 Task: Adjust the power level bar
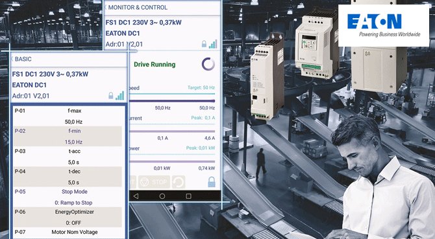tap(172, 161)
